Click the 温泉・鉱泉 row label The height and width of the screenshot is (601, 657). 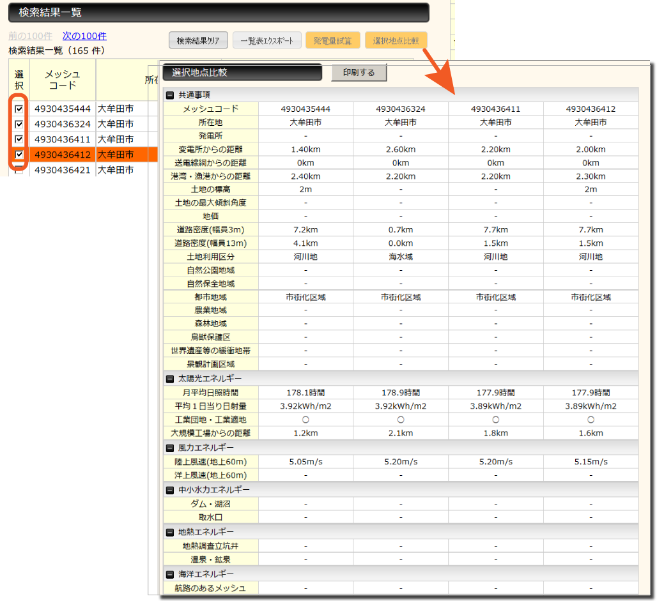pos(211,559)
